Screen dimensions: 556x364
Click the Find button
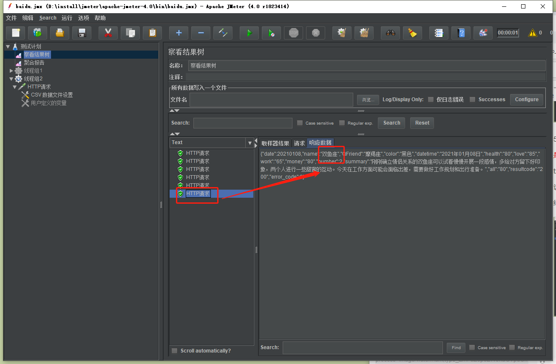pos(456,347)
